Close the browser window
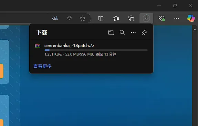198x126 pixels. click(x=191, y=6)
